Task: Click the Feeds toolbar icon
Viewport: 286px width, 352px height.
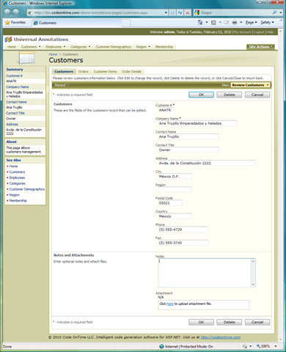Action: coord(213,23)
